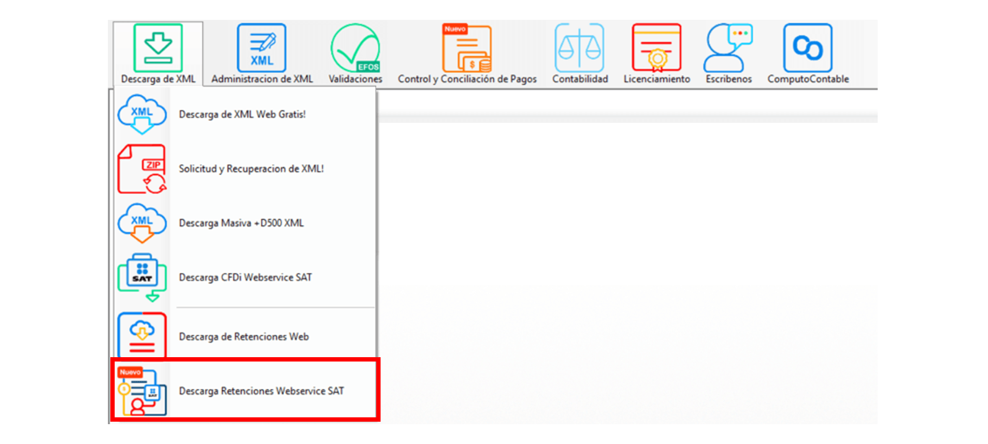The width and height of the screenshot is (988, 444).
Task: Click the Nuevo Retenciones Webservice SAT icon
Action: [x=142, y=391]
